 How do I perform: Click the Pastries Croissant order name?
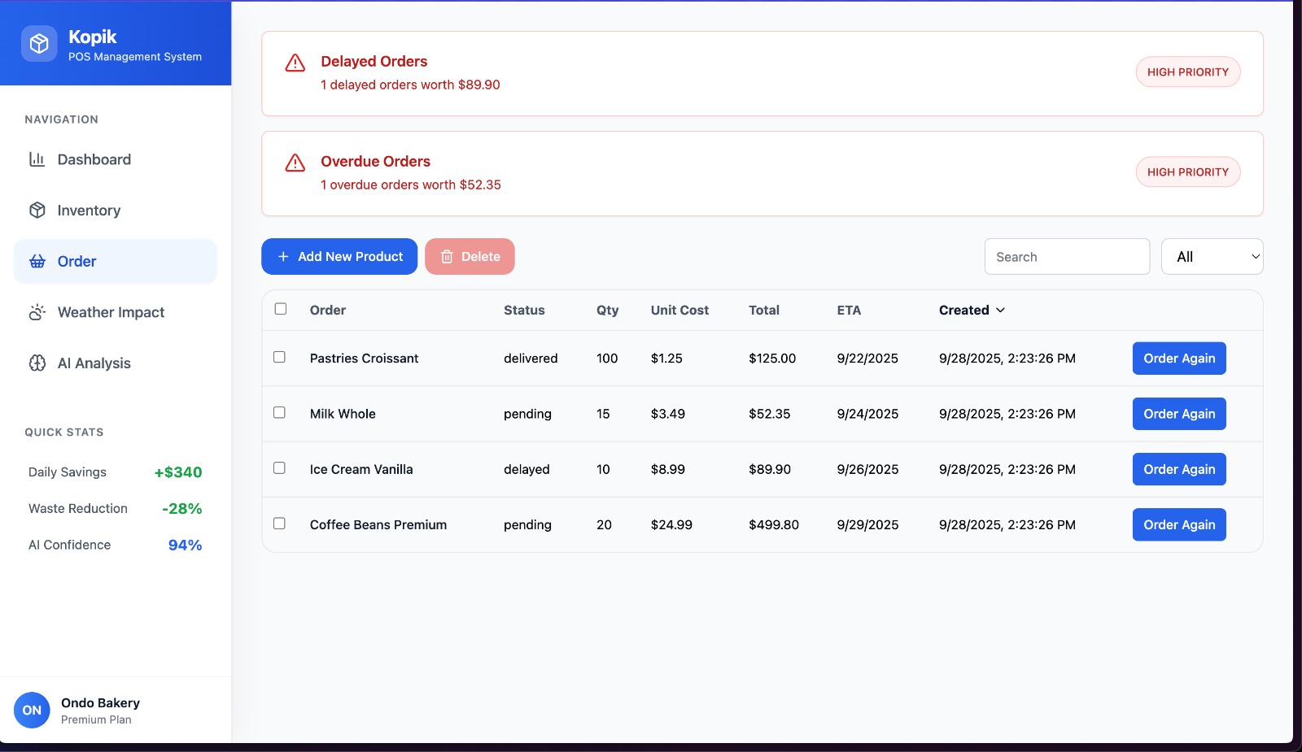coord(364,359)
